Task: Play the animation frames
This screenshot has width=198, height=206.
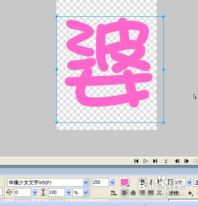Action: point(146,161)
